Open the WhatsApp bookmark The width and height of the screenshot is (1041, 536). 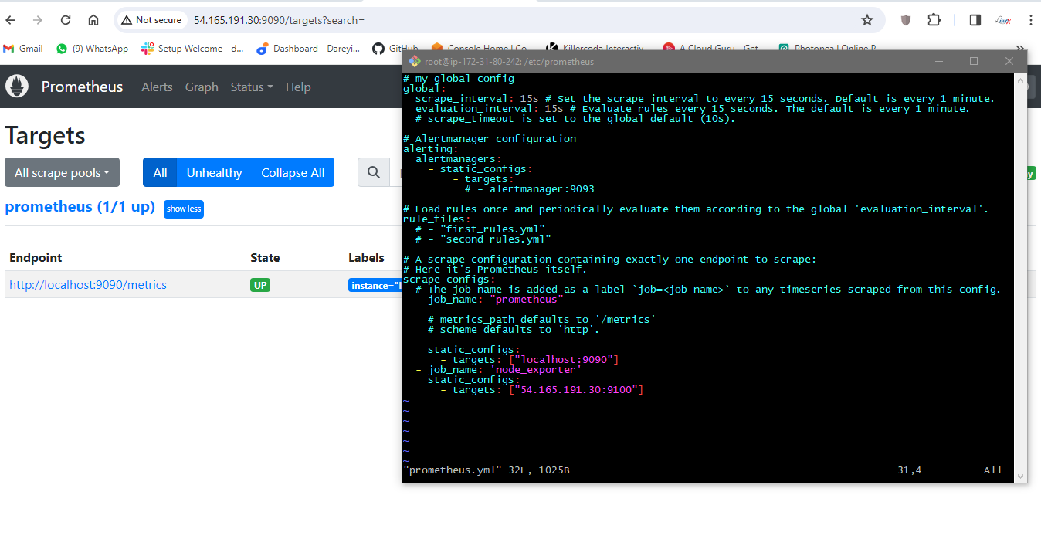[92, 48]
